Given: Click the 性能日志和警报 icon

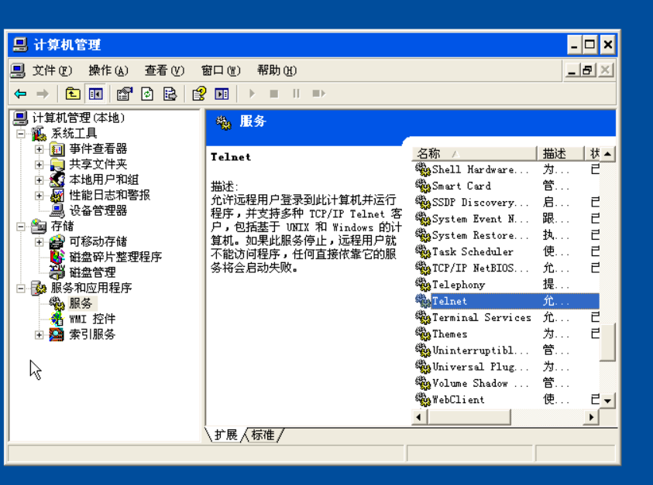Looking at the screenshot, I should pos(57,195).
